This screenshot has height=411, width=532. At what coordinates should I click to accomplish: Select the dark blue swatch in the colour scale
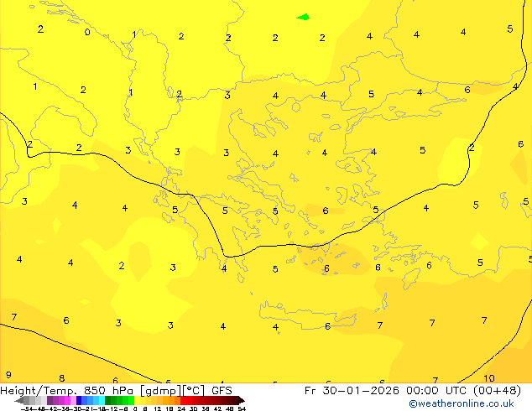point(79,400)
